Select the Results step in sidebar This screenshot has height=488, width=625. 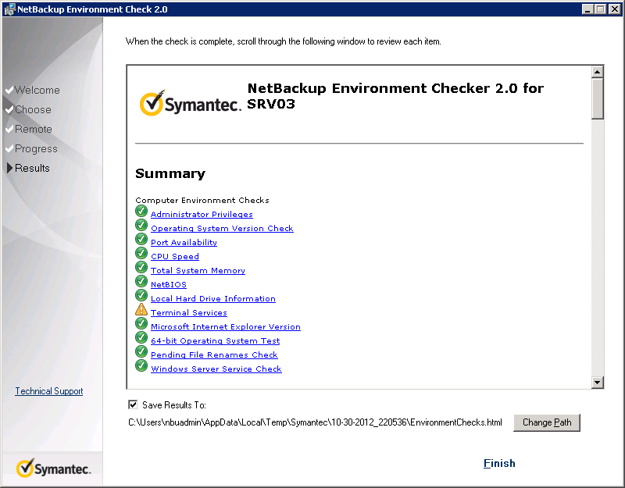32,168
